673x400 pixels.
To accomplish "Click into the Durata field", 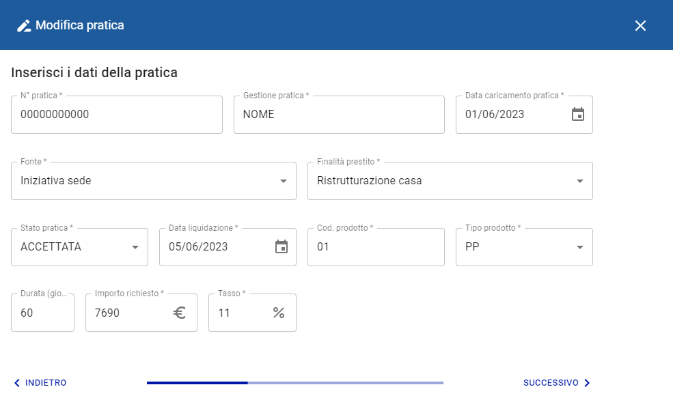I will (42, 313).
